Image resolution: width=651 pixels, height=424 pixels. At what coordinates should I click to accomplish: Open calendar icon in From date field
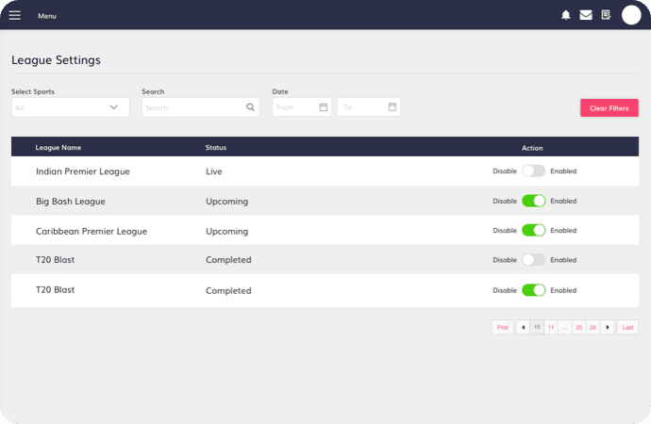pos(323,107)
